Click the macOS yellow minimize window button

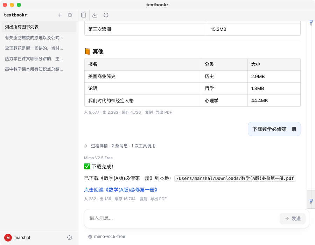[12, 5]
